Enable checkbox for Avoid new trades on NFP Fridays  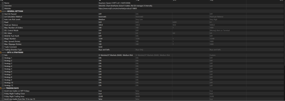point(3,91)
